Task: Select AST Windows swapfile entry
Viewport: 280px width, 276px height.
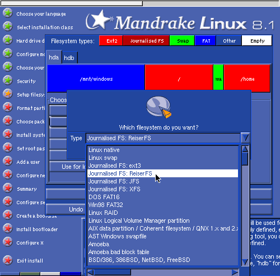Action: pyautogui.click(x=162, y=236)
